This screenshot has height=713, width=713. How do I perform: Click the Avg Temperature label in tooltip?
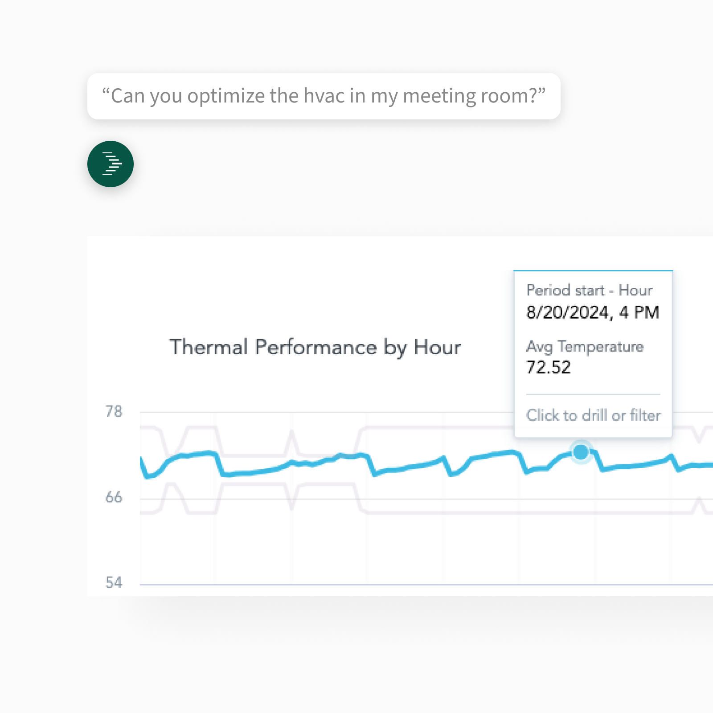[585, 347]
